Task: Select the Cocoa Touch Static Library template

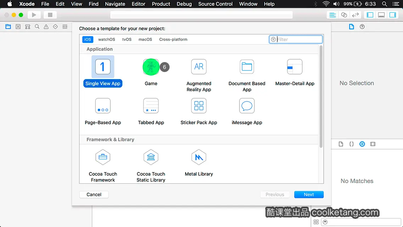Action: (151, 166)
